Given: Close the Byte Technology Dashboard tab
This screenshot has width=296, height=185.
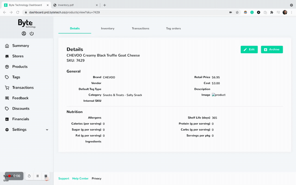Looking at the screenshot, I should (48, 5).
